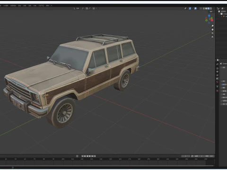This screenshot has height=170, width=227.
Task: Expand the armature object row in outliner
Action: [222, 16]
